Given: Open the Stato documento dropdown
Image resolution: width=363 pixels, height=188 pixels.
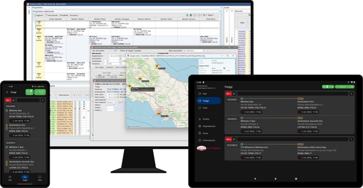Looking at the screenshot, I should click(x=194, y=51).
